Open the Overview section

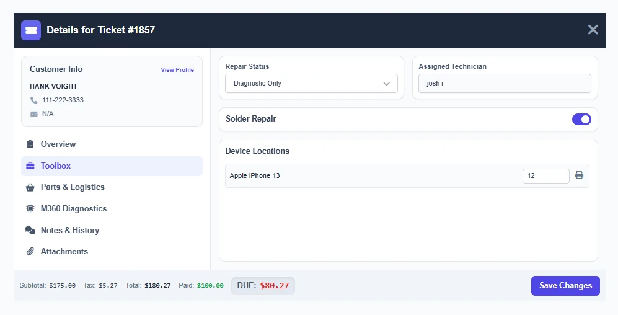tap(112, 144)
